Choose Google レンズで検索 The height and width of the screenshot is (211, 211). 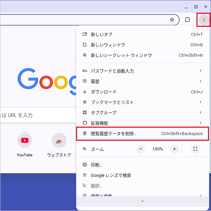coord(142,175)
